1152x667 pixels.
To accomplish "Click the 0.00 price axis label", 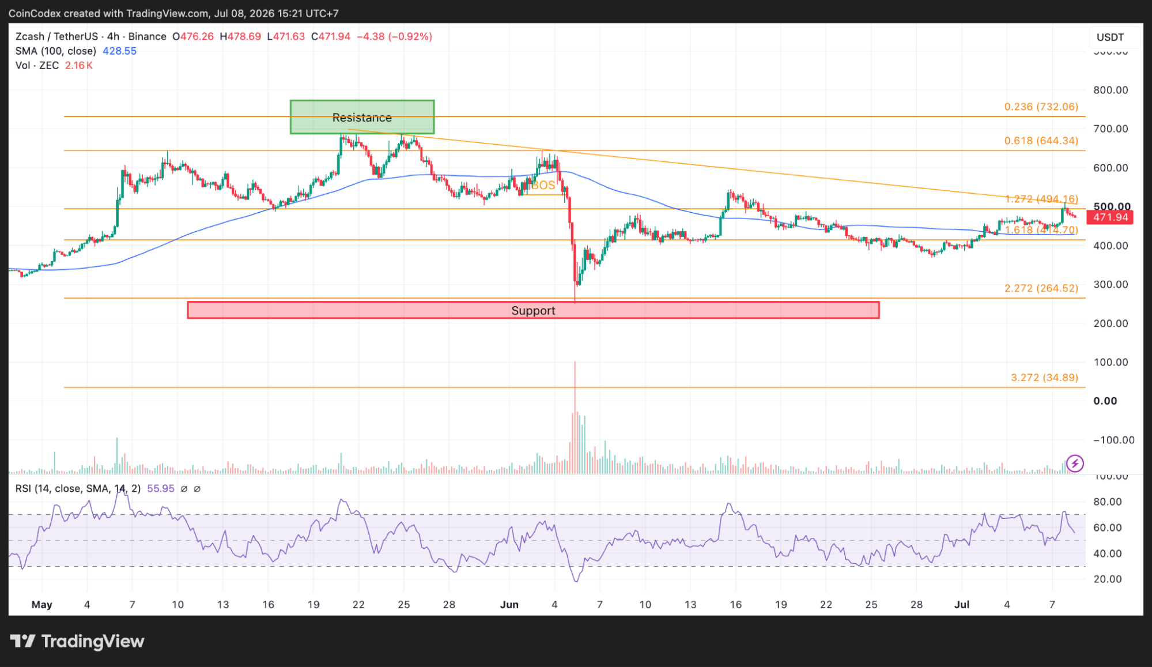I will 1105,401.
